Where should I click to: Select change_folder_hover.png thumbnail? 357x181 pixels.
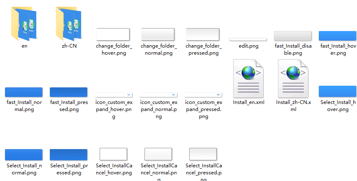point(113,34)
